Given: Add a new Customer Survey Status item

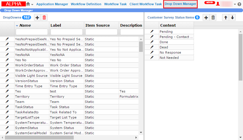Looking at the screenshot, I should click(206, 18).
